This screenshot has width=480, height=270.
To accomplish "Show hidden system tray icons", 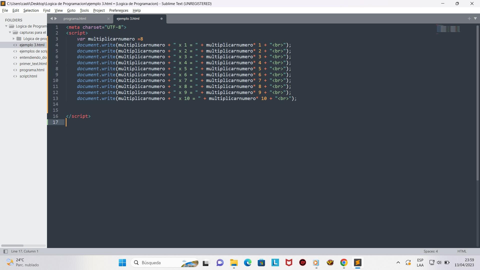I will click(398, 263).
